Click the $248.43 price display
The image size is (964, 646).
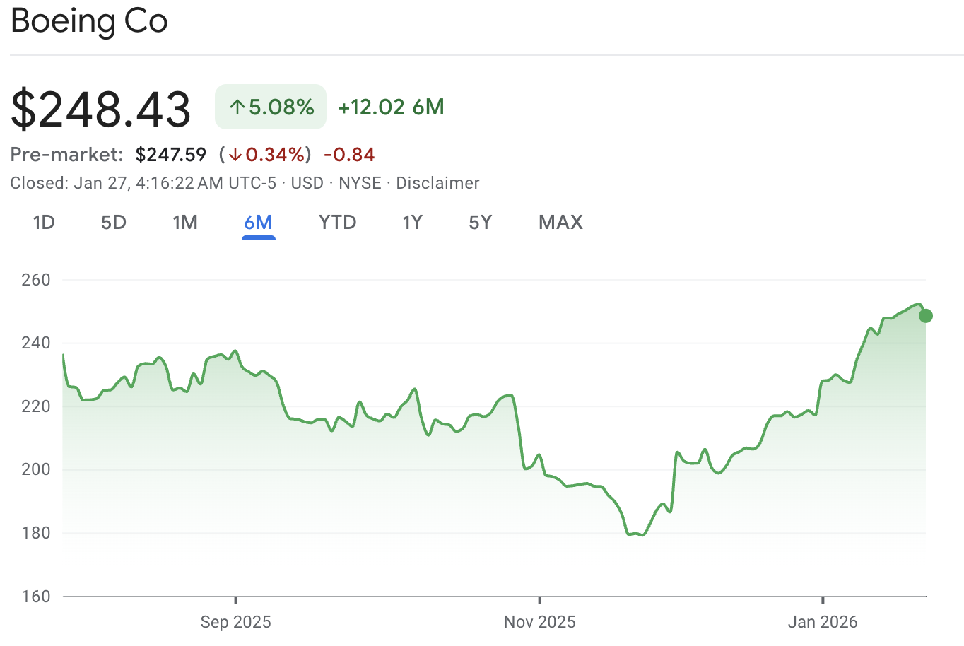point(101,107)
